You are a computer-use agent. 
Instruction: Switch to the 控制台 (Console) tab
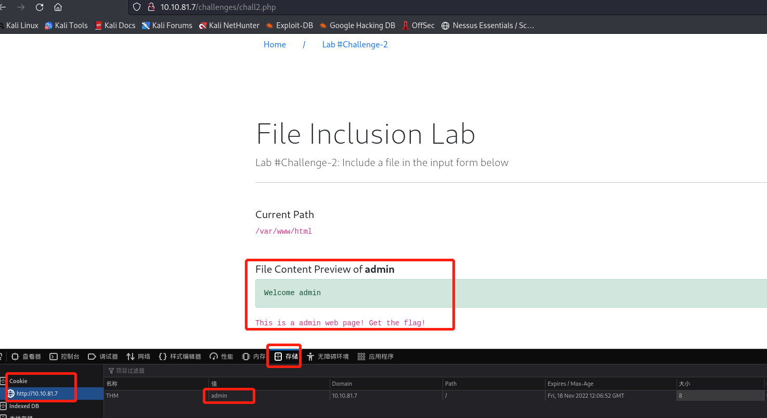coord(64,357)
